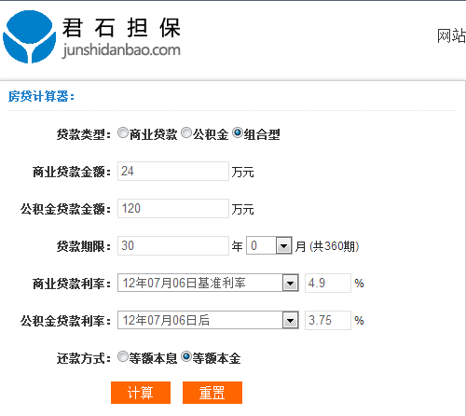This screenshot has height=416, width=466.
Task: Focus the 商业贷款金额 input field
Action: tap(173, 171)
